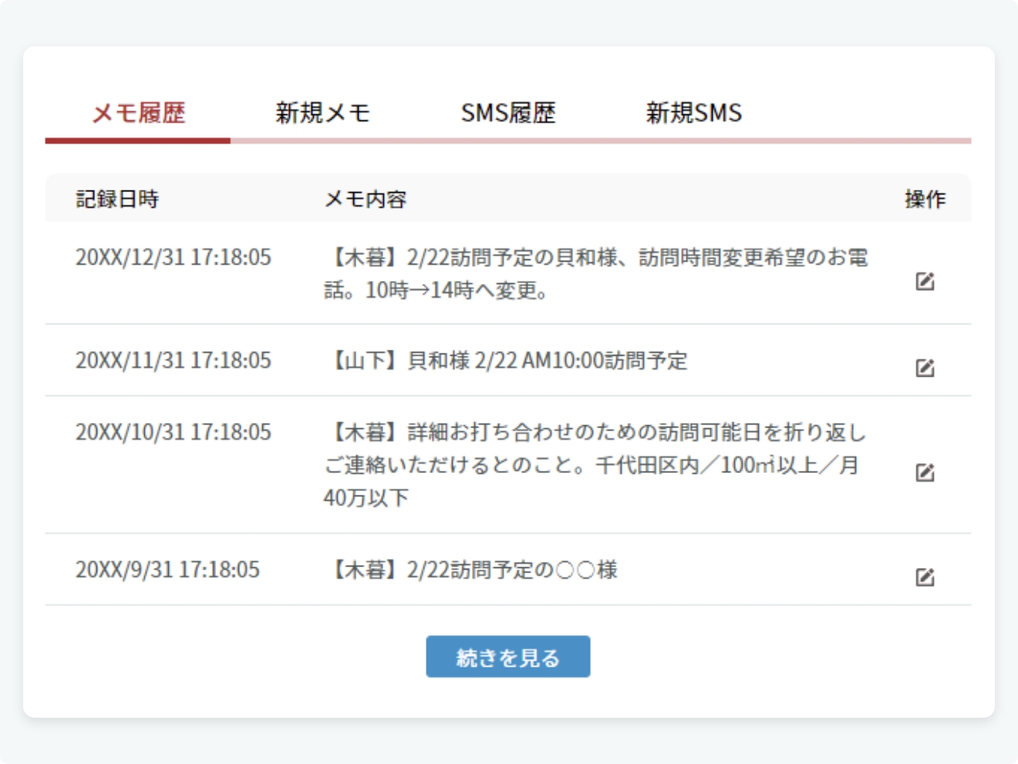The height and width of the screenshot is (764, 1018).
Task: Open edit for 20XX/9/31 memo
Action: coord(925,576)
